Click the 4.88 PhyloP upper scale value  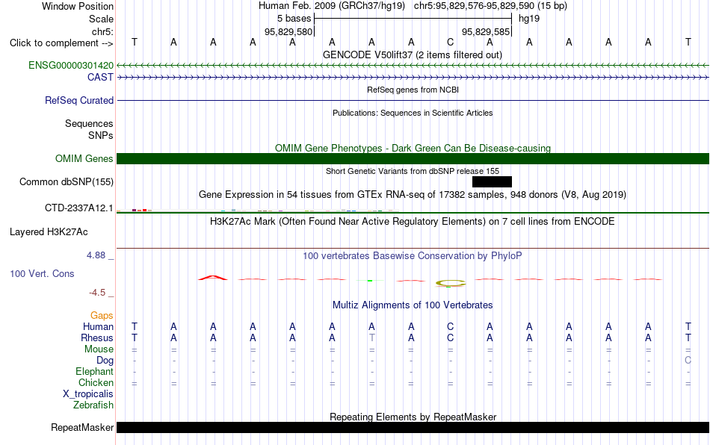96,255
